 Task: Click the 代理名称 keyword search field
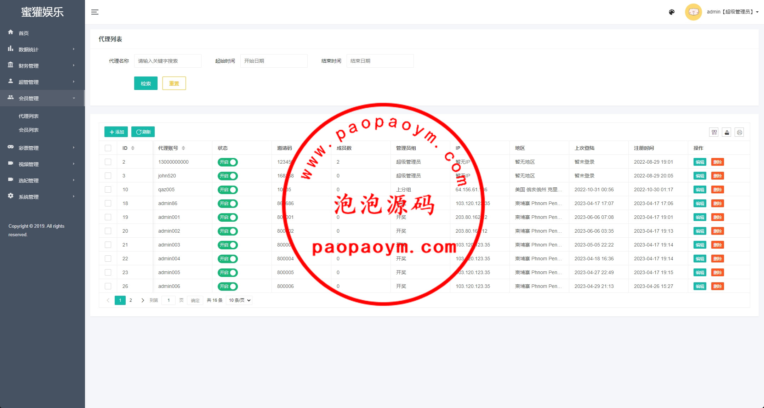(x=167, y=61)
